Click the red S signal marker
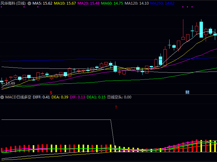This screenshot has height=162, width=217. click(x=51, y=92)
